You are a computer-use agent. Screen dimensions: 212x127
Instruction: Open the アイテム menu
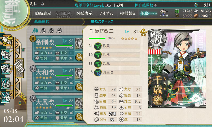[106, 13]
